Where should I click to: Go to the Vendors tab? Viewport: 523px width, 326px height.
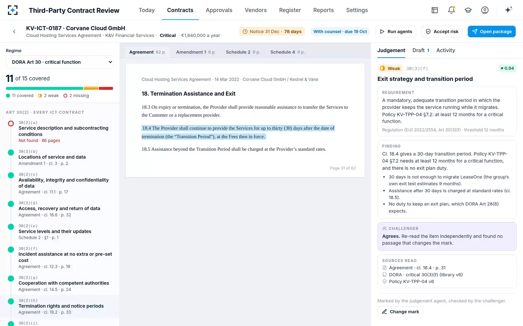coord(256,10)
